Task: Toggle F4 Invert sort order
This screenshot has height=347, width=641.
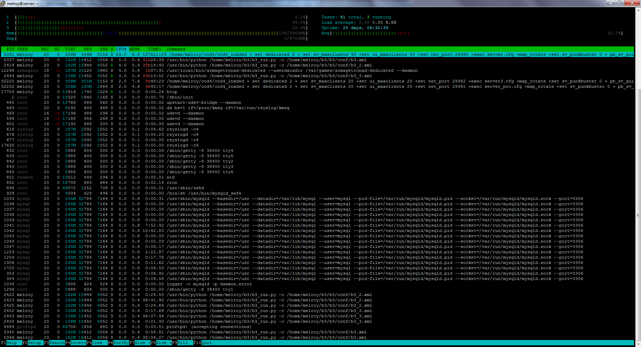Action: point(78,343)
